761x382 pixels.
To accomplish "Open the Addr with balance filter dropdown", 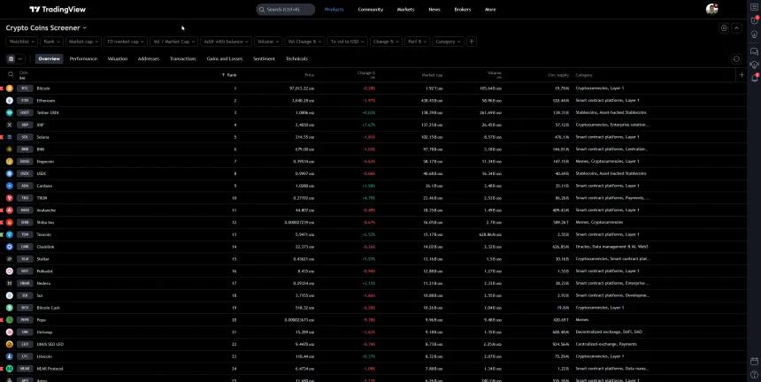I will pos(226,42).
